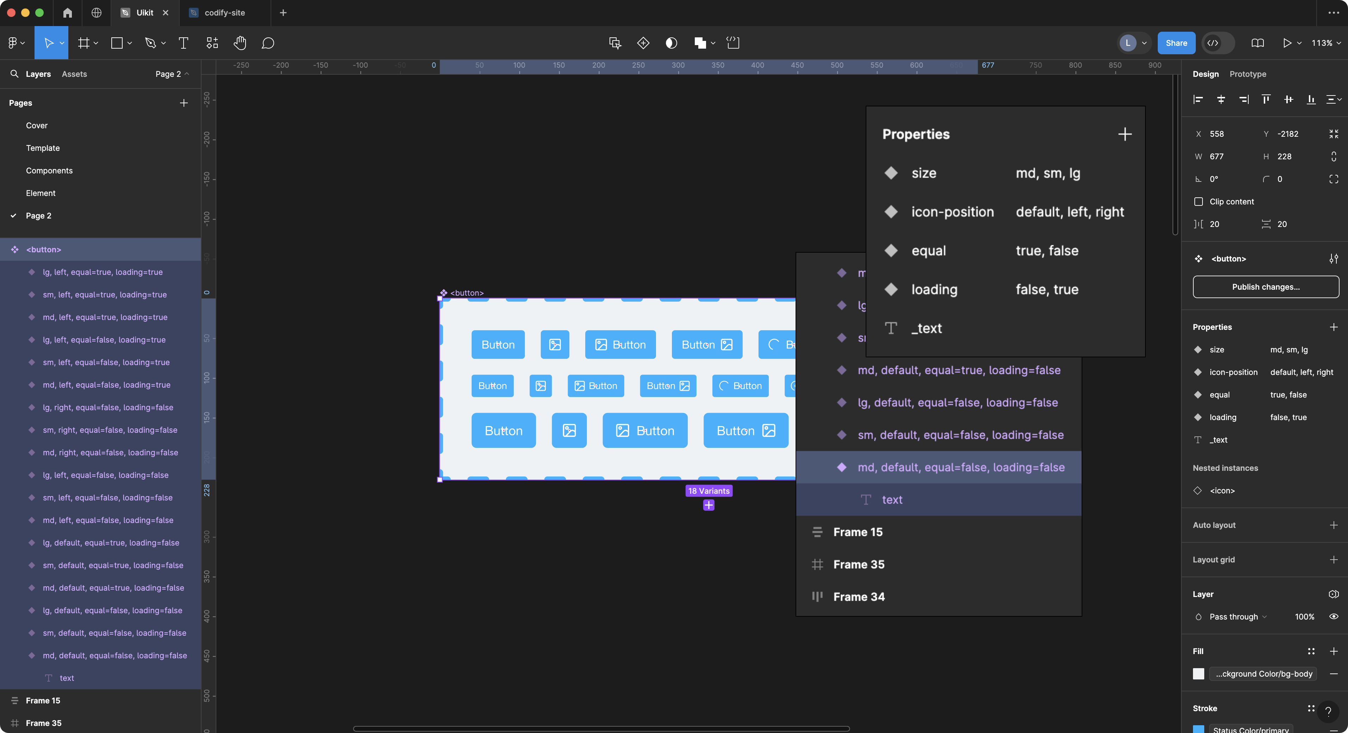Click the home icon in tab bar

[68, 13]
